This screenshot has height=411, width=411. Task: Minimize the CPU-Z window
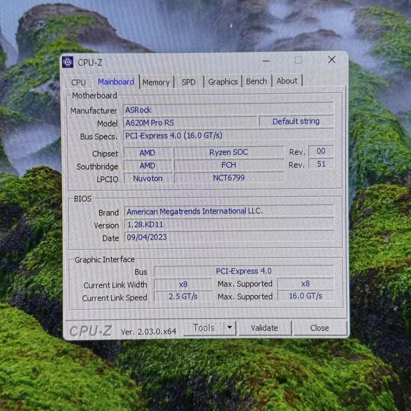click(x=266, y=61)
